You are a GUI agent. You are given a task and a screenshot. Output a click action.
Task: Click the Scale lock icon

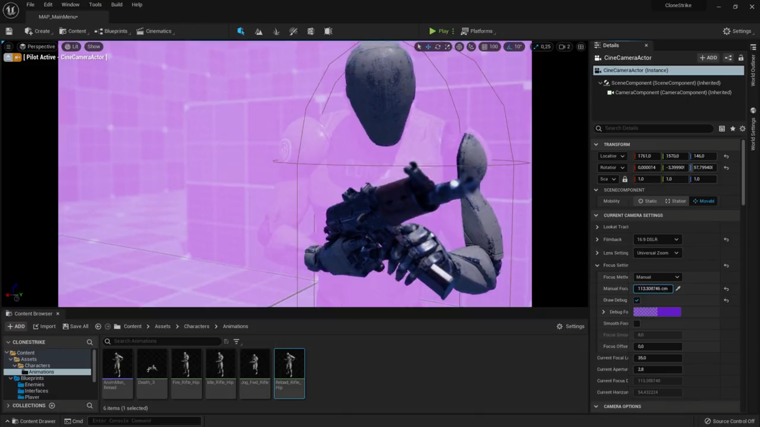click(625, 179)
